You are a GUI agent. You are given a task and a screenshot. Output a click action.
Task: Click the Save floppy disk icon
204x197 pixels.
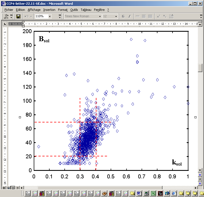[18, 16]
